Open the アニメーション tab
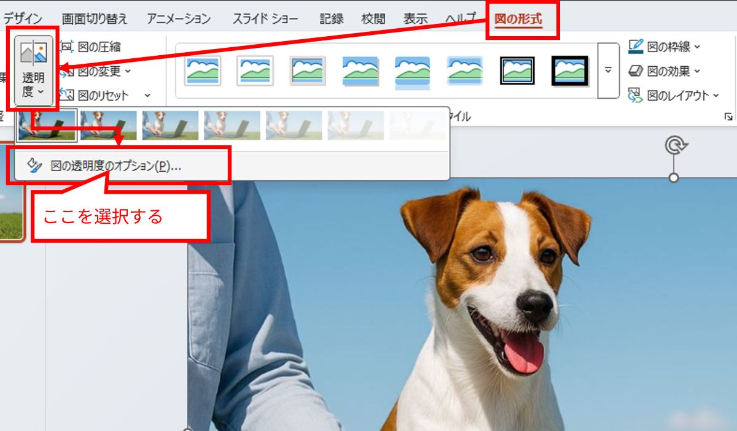Image resolution: width=737 pixels, height=431 pixels. point(179,19)
